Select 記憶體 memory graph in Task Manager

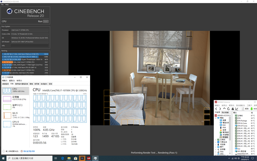pyautogui.click(x=15, y=99)
